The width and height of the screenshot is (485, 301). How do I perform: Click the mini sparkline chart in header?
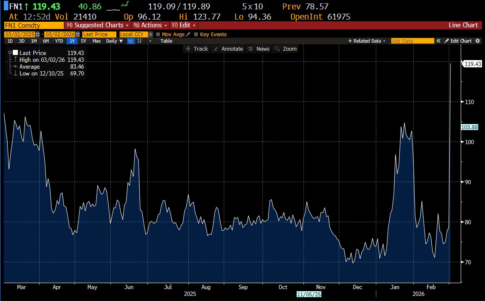point(118,6)
